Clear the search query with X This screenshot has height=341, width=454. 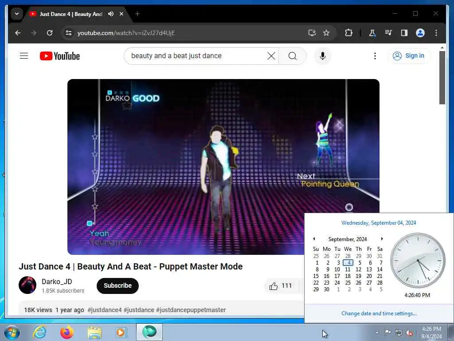[271, 56]
